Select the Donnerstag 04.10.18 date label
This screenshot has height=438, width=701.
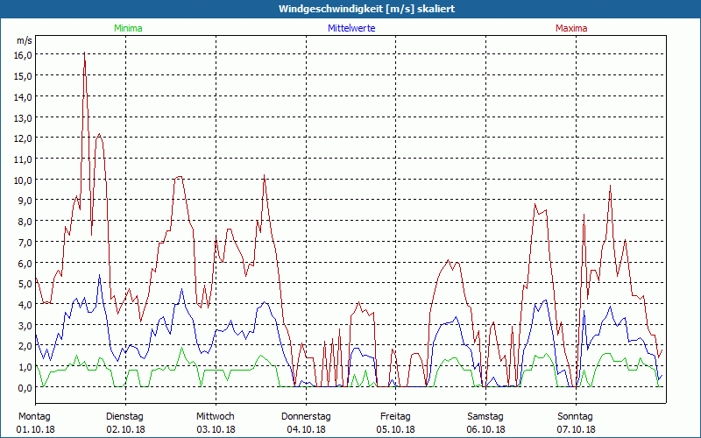click(x=306, y=422)
